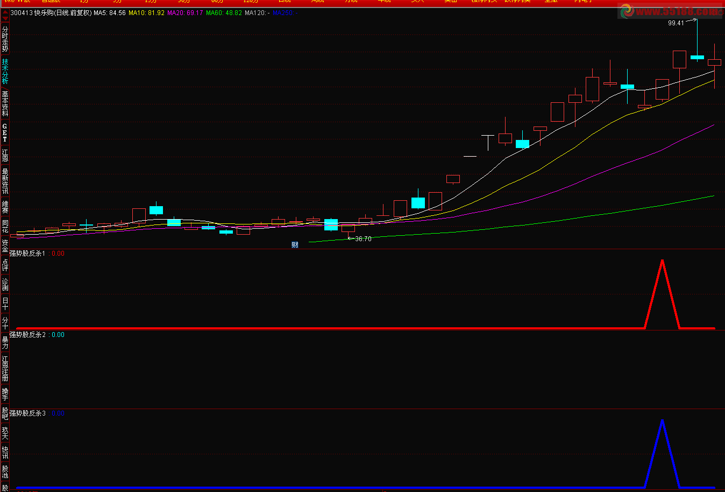
Task: Click the 强势股反杀2 indicator title
Action: 27,335
